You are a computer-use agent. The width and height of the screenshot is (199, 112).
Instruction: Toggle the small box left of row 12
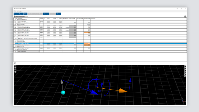coord(14,37)
